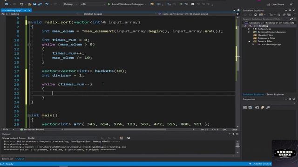This screenshot has width=298, height=167.
Task: Click the Home icon in Solution Explorer
Action: tap(256, 14)
